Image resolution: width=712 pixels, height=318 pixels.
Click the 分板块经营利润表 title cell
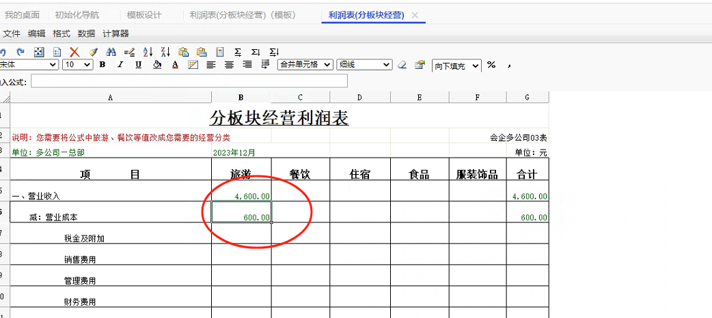pyautogui.click(x=279, y=117)
